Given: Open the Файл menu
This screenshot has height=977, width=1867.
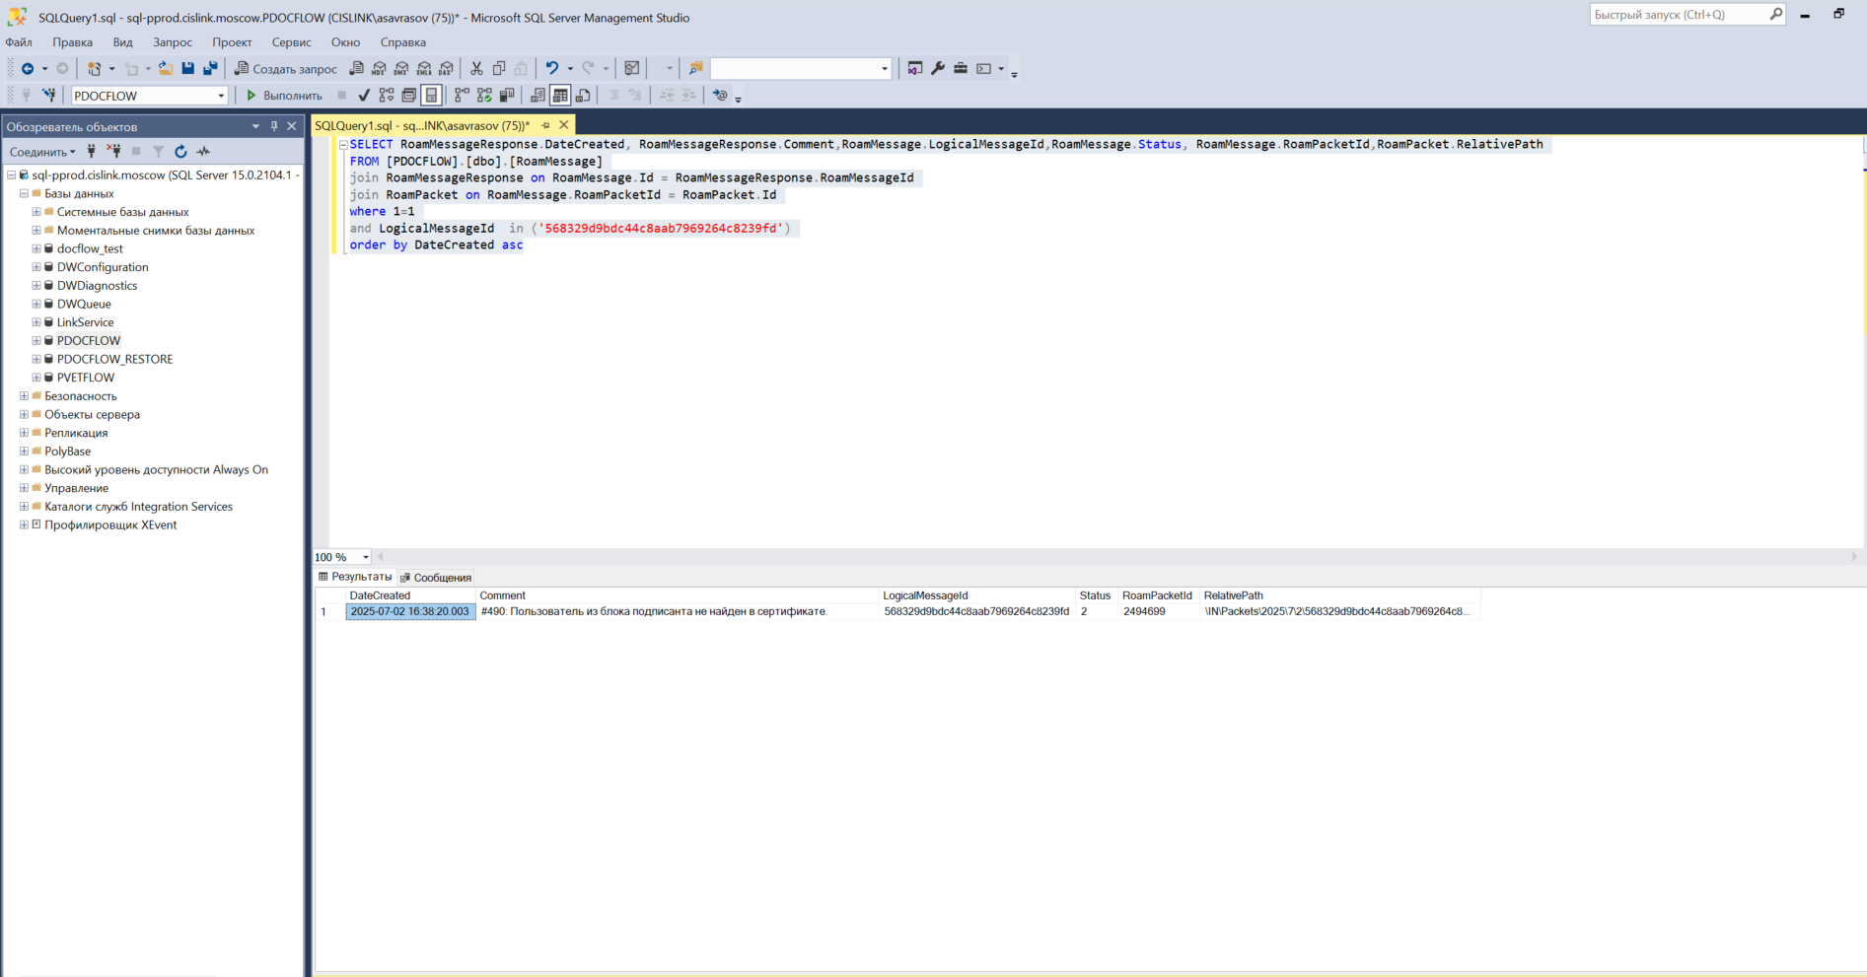Looking at the screenshot, I should 19,42.
